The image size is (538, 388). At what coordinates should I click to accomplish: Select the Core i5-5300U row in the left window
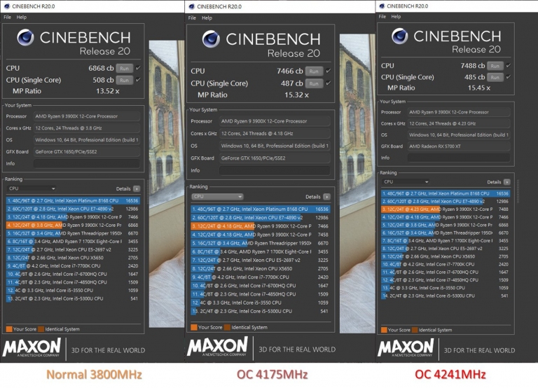(x=73, y=298)
